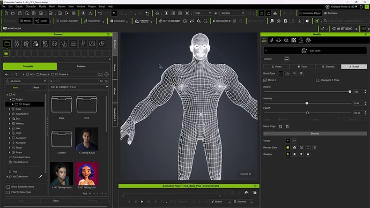The width and height of the screenshot is (370, 208).
Task: Expand the Cloth tree node
Action: [10, 133]
